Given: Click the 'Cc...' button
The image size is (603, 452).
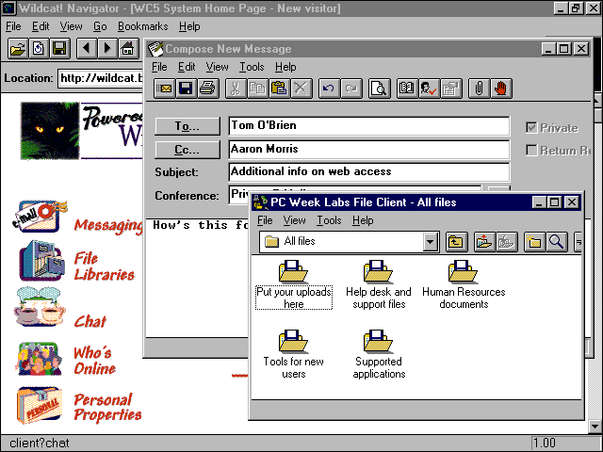Looking at the screenshot, I should click(x=187, y=149).
